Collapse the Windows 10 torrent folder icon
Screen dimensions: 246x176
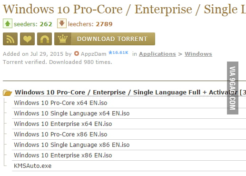coord(7,93)
